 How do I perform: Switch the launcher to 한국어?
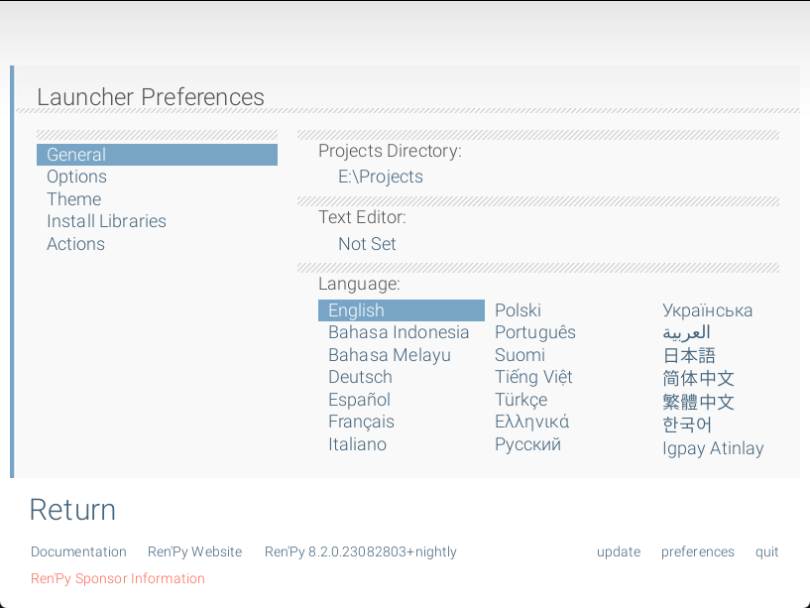684,425
